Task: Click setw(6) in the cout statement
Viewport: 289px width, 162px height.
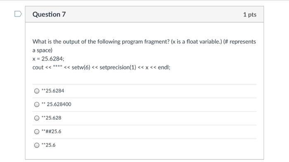Action: tap(81, 67)
